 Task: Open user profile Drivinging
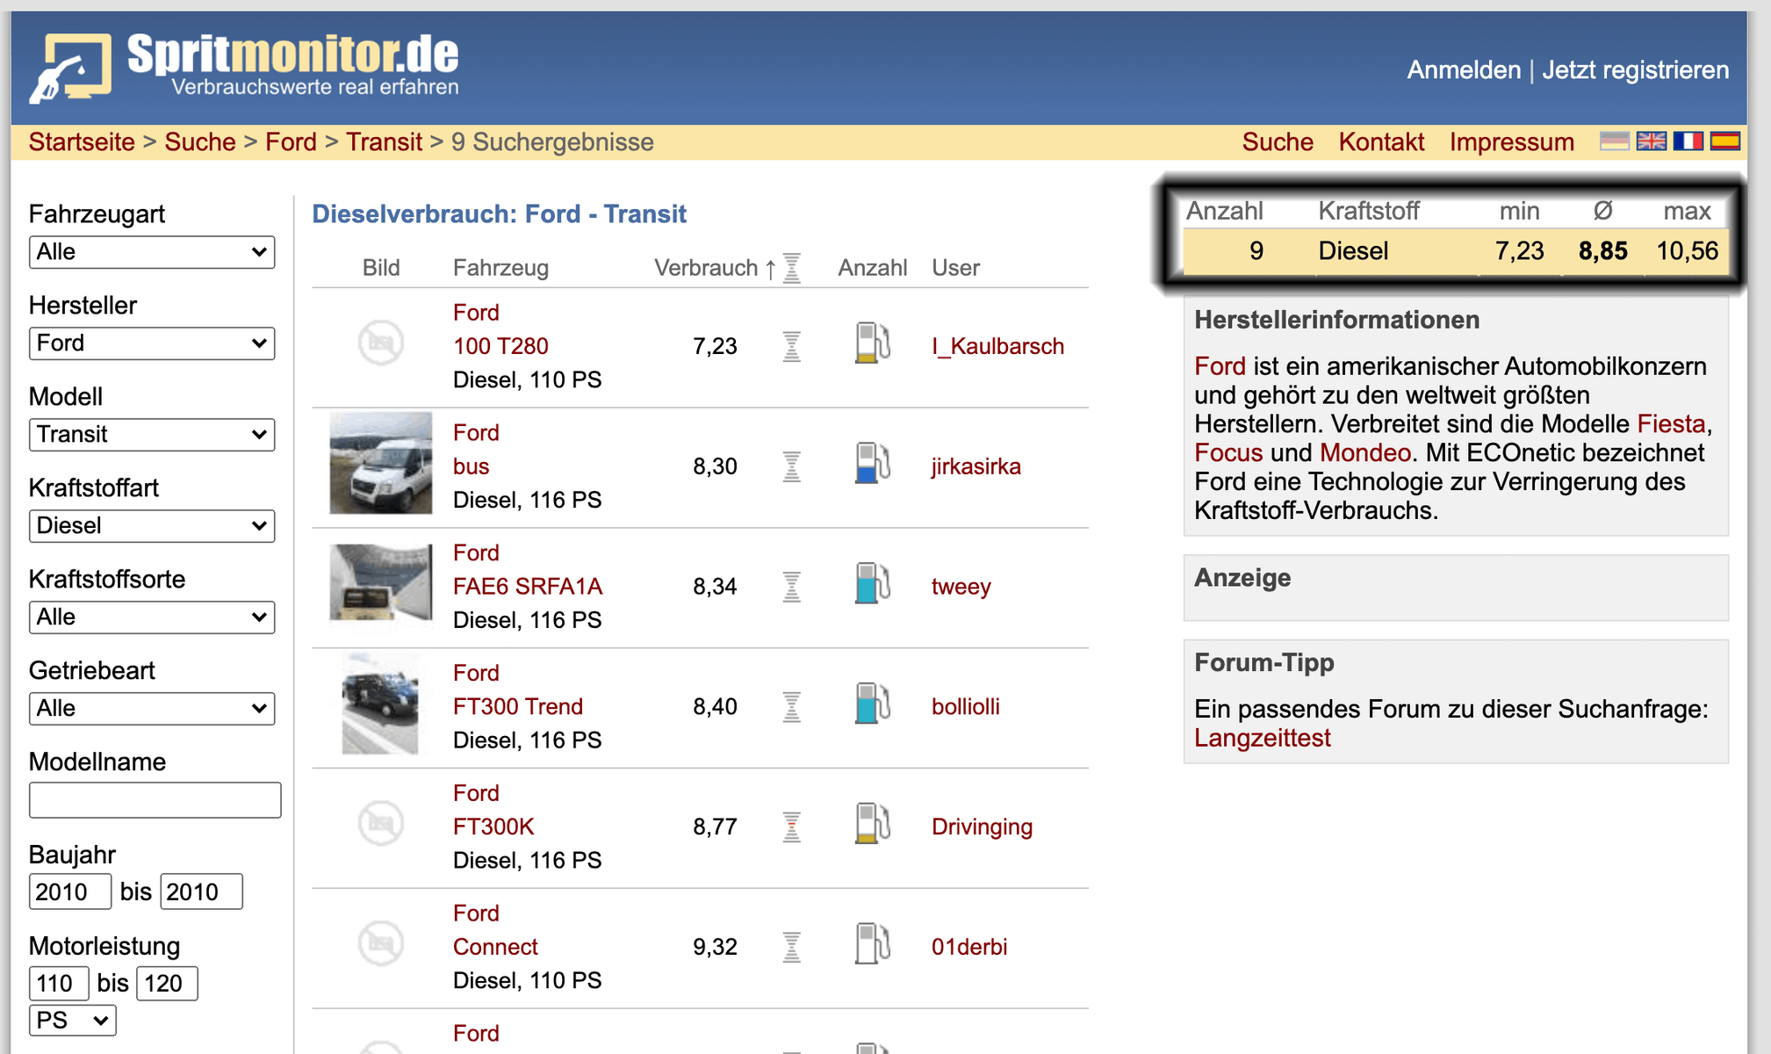coord(982,827)
